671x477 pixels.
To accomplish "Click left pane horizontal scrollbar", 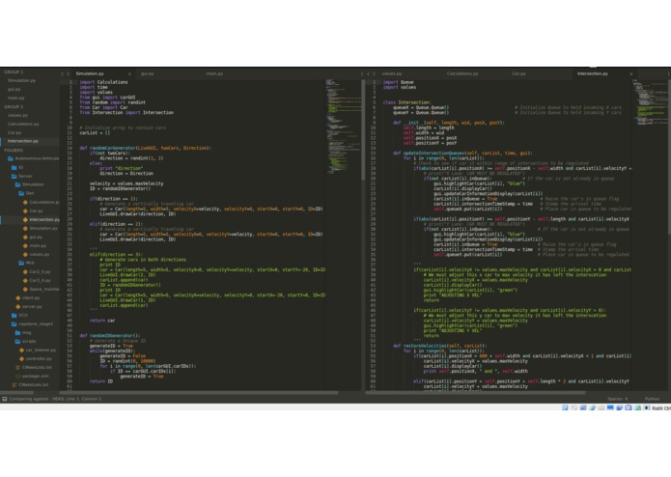I will coord(199,392).
